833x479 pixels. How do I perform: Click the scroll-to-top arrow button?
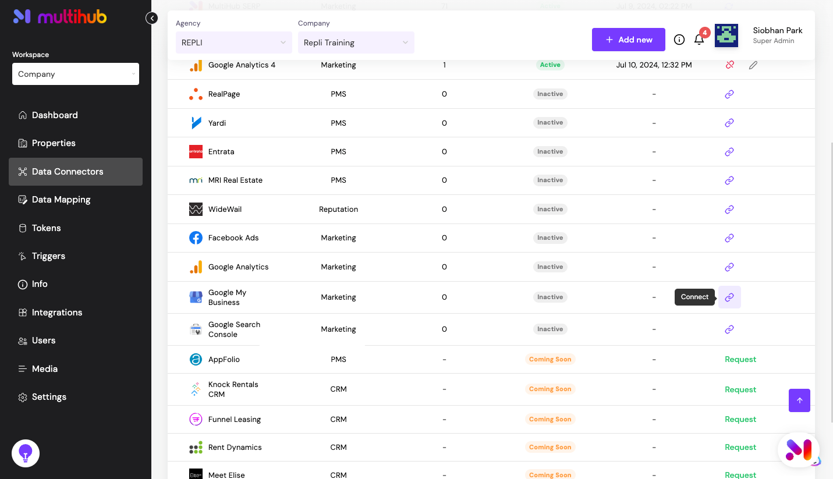[x=799, y=400]
